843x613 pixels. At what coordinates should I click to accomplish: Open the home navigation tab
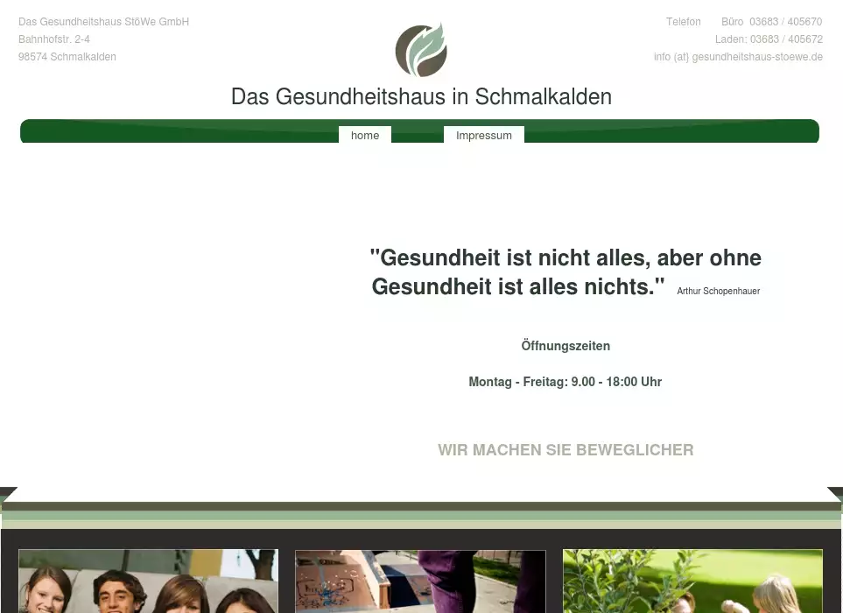(365, 136)
